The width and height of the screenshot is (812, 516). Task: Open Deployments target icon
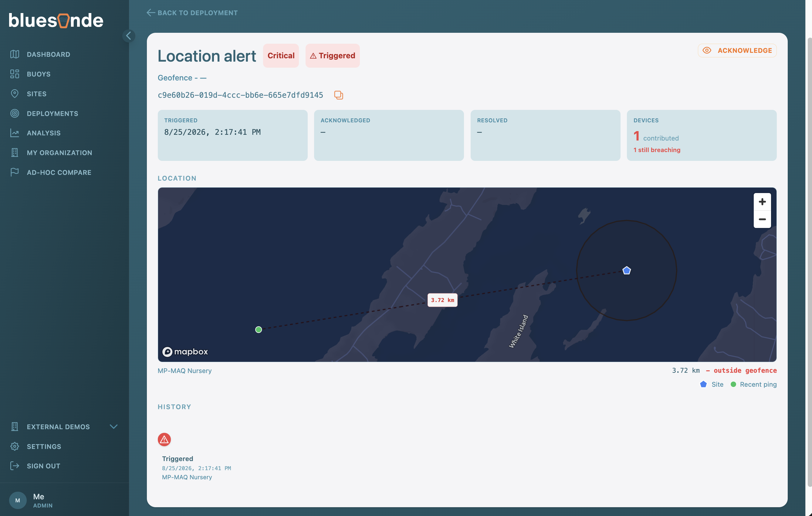click(x=15, y=113)
